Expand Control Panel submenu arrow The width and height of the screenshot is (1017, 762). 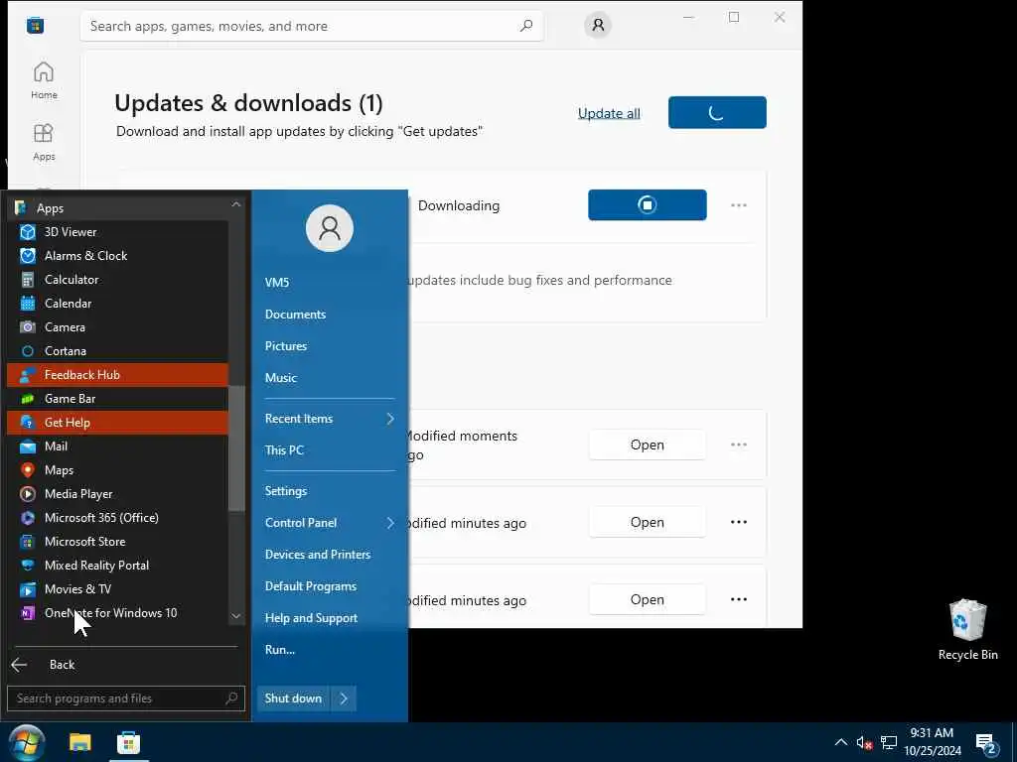[390, 523]
